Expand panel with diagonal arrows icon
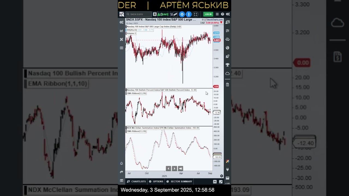The image size is (349, 196). pyautogui.click(x=221, y=182)
